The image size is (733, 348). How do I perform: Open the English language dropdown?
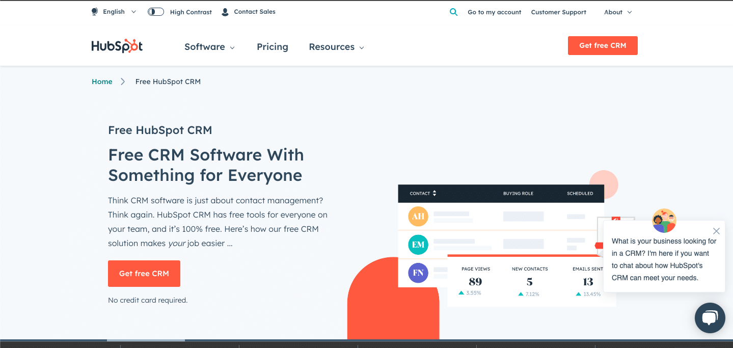(x=120, y=12)
